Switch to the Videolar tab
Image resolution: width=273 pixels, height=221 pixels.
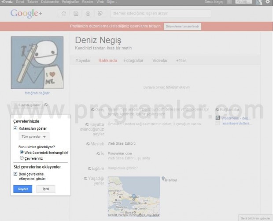click(x=160, y=60)
